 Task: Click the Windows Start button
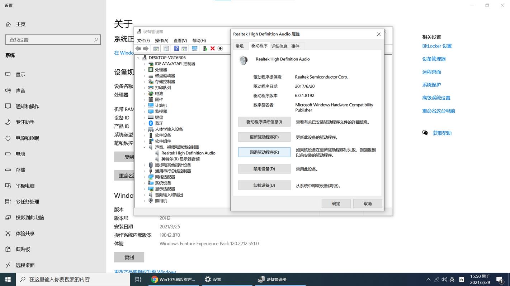coord(8,279)
